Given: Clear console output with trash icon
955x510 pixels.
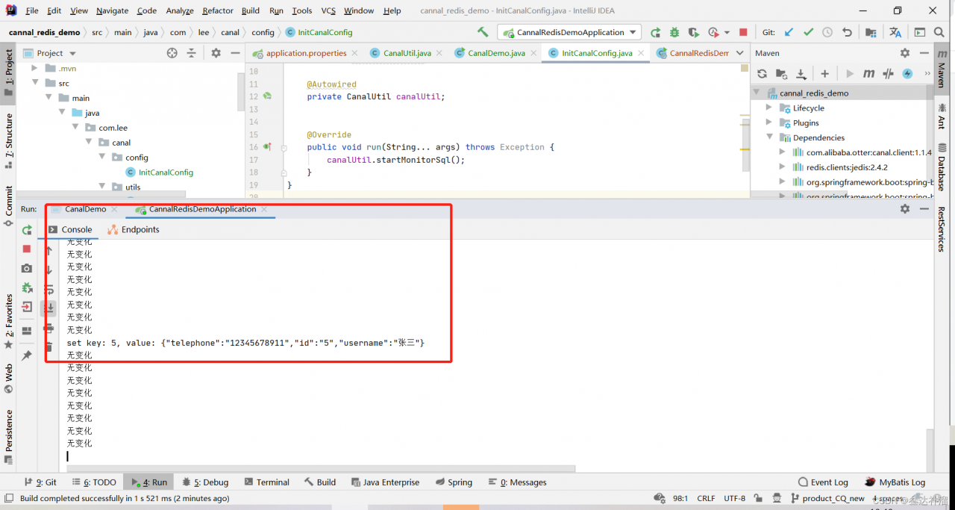Looking at the screenshot, I should tap(48, 346).
